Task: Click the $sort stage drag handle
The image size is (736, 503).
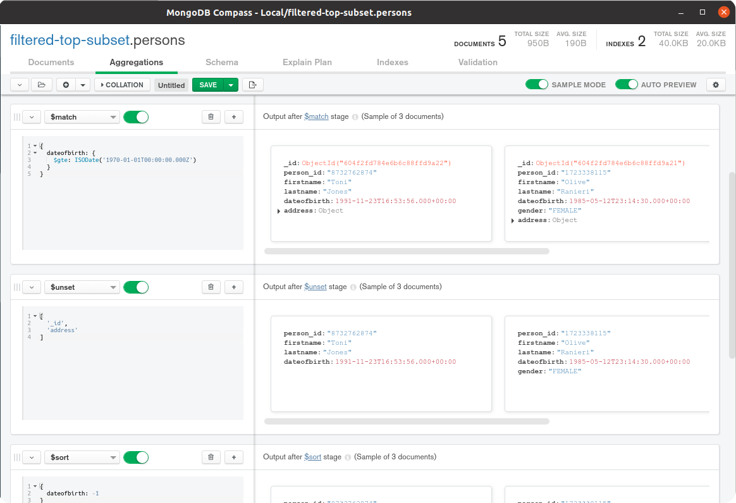Action: tap(17, 457)
